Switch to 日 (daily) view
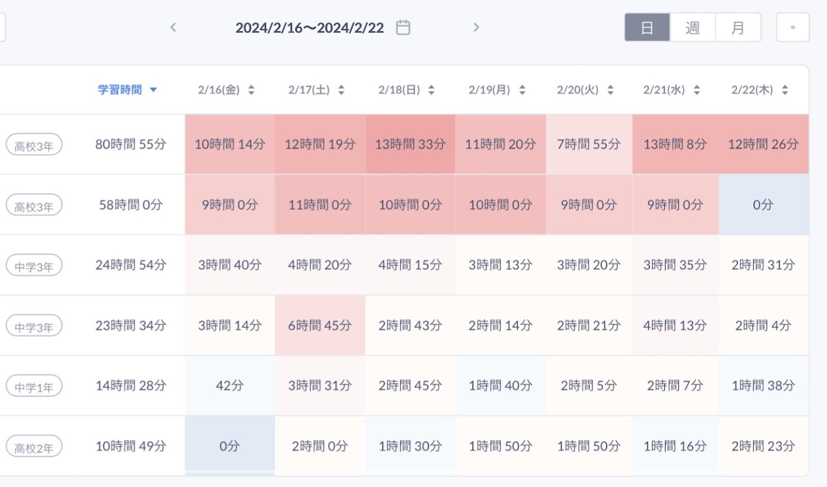This screenshot has height=487, width=827. [647, 27]
